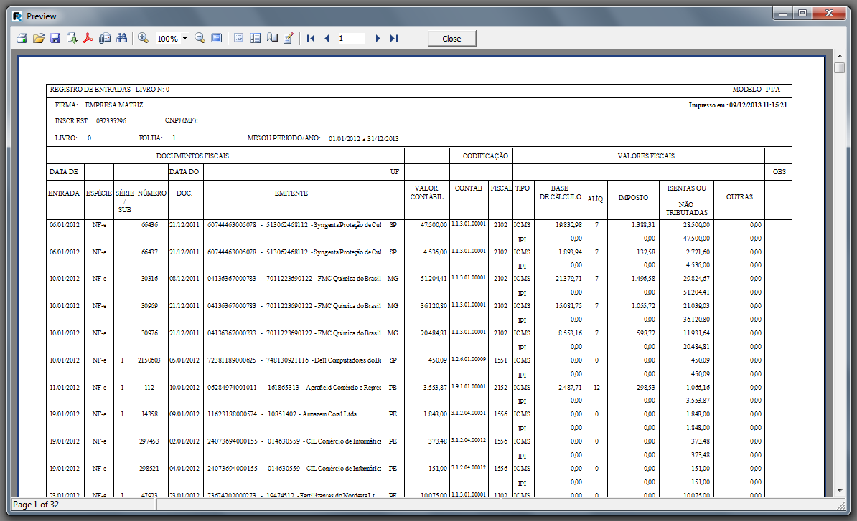Click the 'VALOR CONTÁBIL' column header
Image resolution: width=857 pixels, height=521 pixels.
click(426, 193)
